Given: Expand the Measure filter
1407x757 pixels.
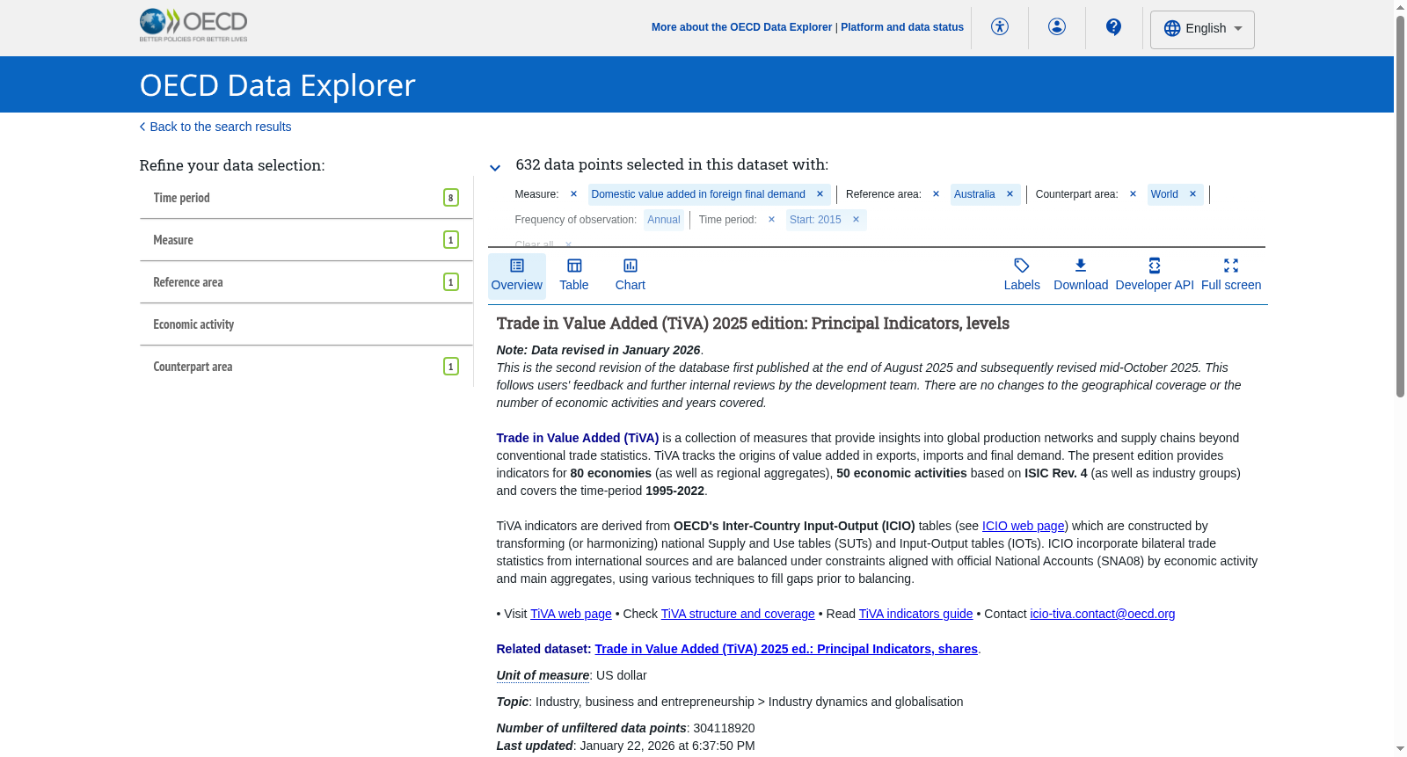Looking at the screenshot, I should coord(306,240).
